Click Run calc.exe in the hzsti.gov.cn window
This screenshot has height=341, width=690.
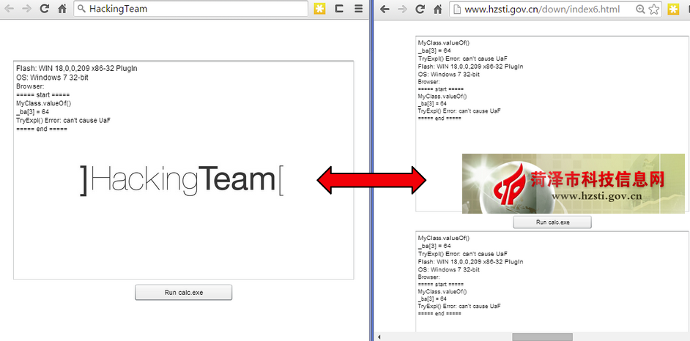click(552, 222)
